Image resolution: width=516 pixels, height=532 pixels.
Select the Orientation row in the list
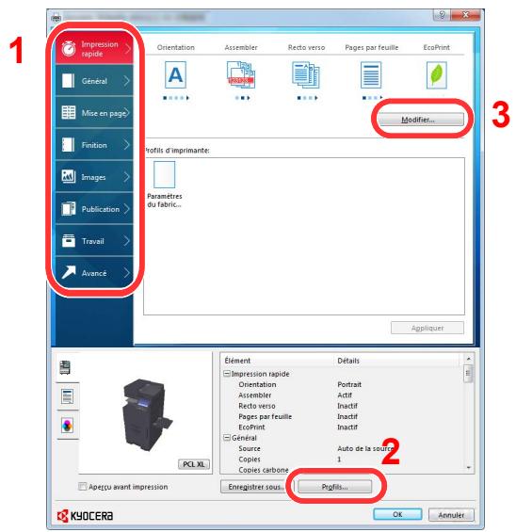click(341, 384)
